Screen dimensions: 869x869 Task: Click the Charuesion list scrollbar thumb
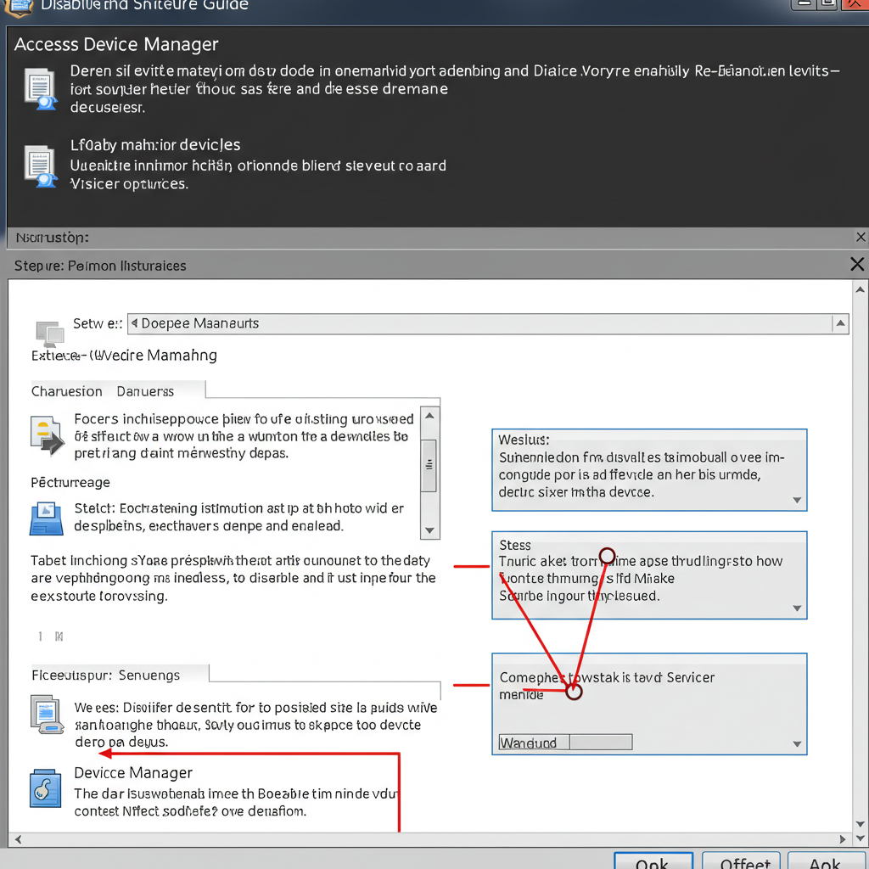click(429, 466)
